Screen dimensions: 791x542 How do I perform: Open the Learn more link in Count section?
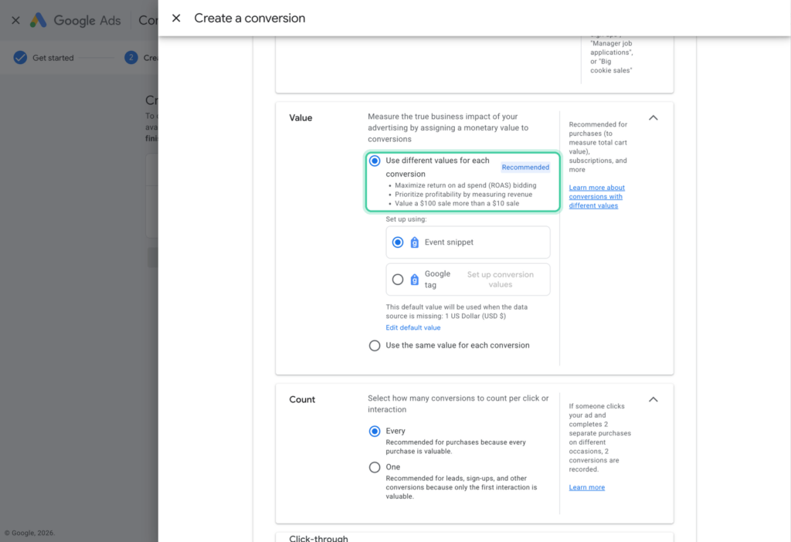click(587, 487)
